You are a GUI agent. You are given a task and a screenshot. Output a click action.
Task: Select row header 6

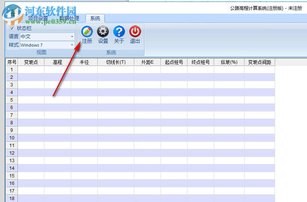(x=12, y=107)
